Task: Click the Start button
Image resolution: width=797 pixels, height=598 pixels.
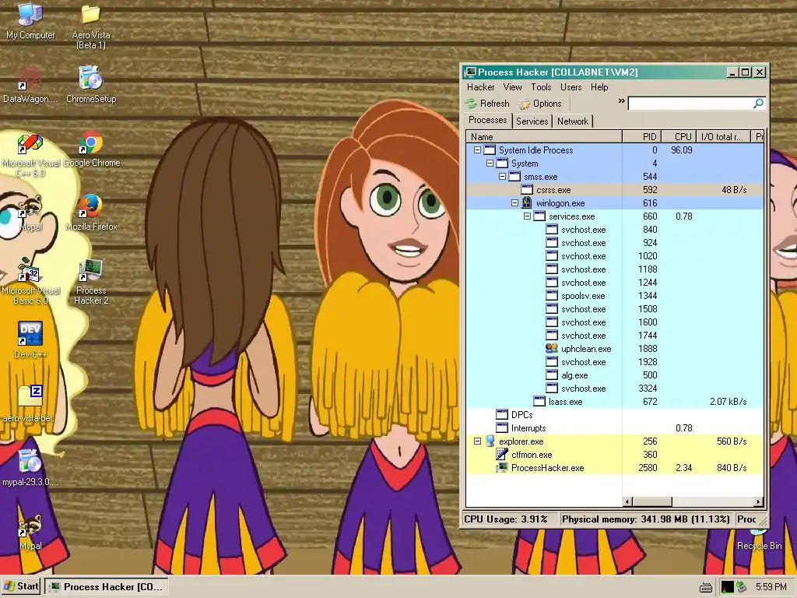Action: [21, 586]
